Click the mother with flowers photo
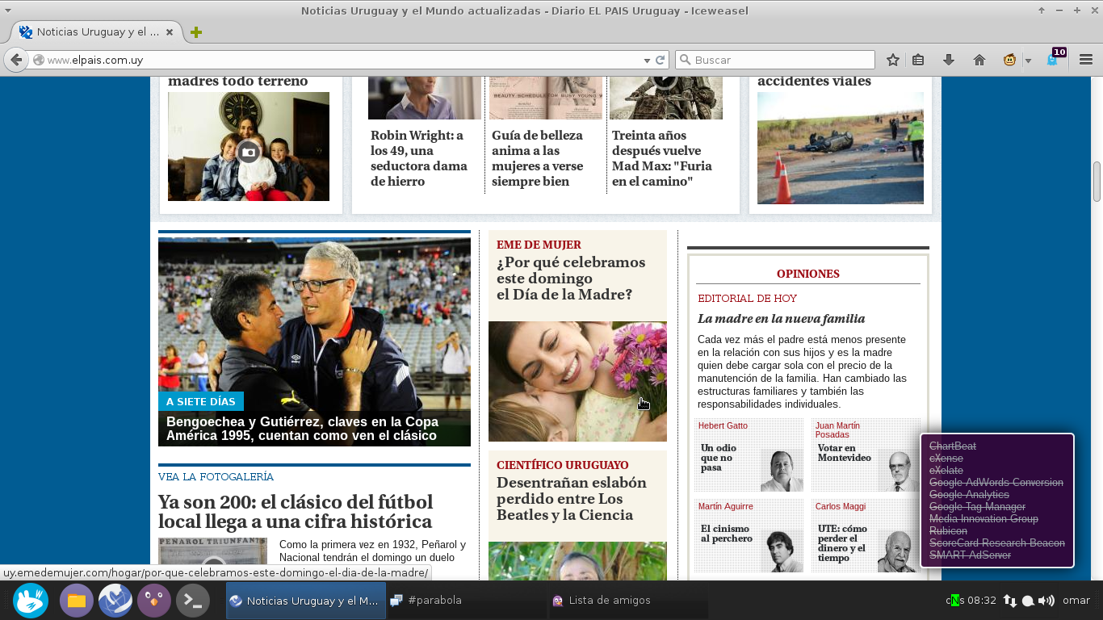The image size is (1103, 620). click(x=577, y=381)
